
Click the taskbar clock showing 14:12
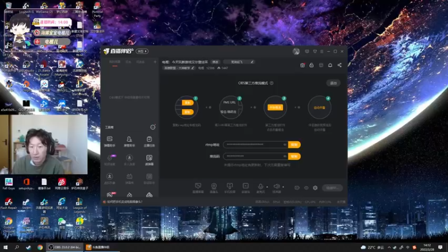(x=427, y=247)
